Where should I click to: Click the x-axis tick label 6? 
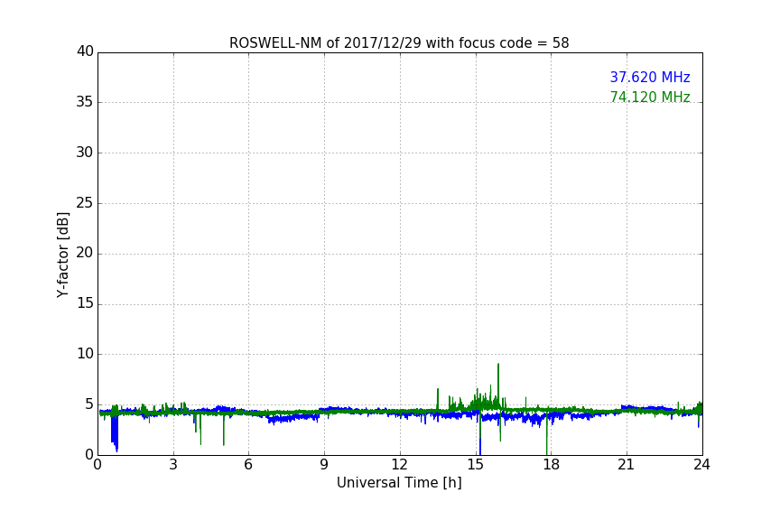coord(248,465)
